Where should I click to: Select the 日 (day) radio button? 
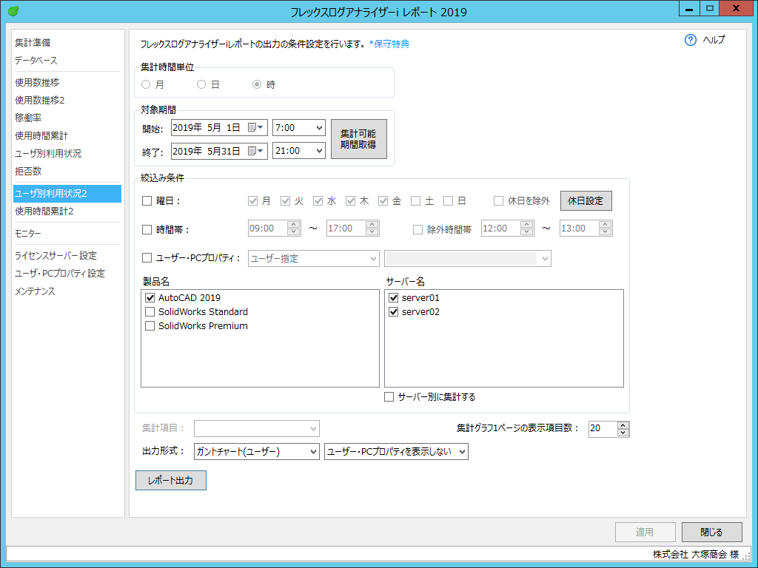(x=201, y=84)
